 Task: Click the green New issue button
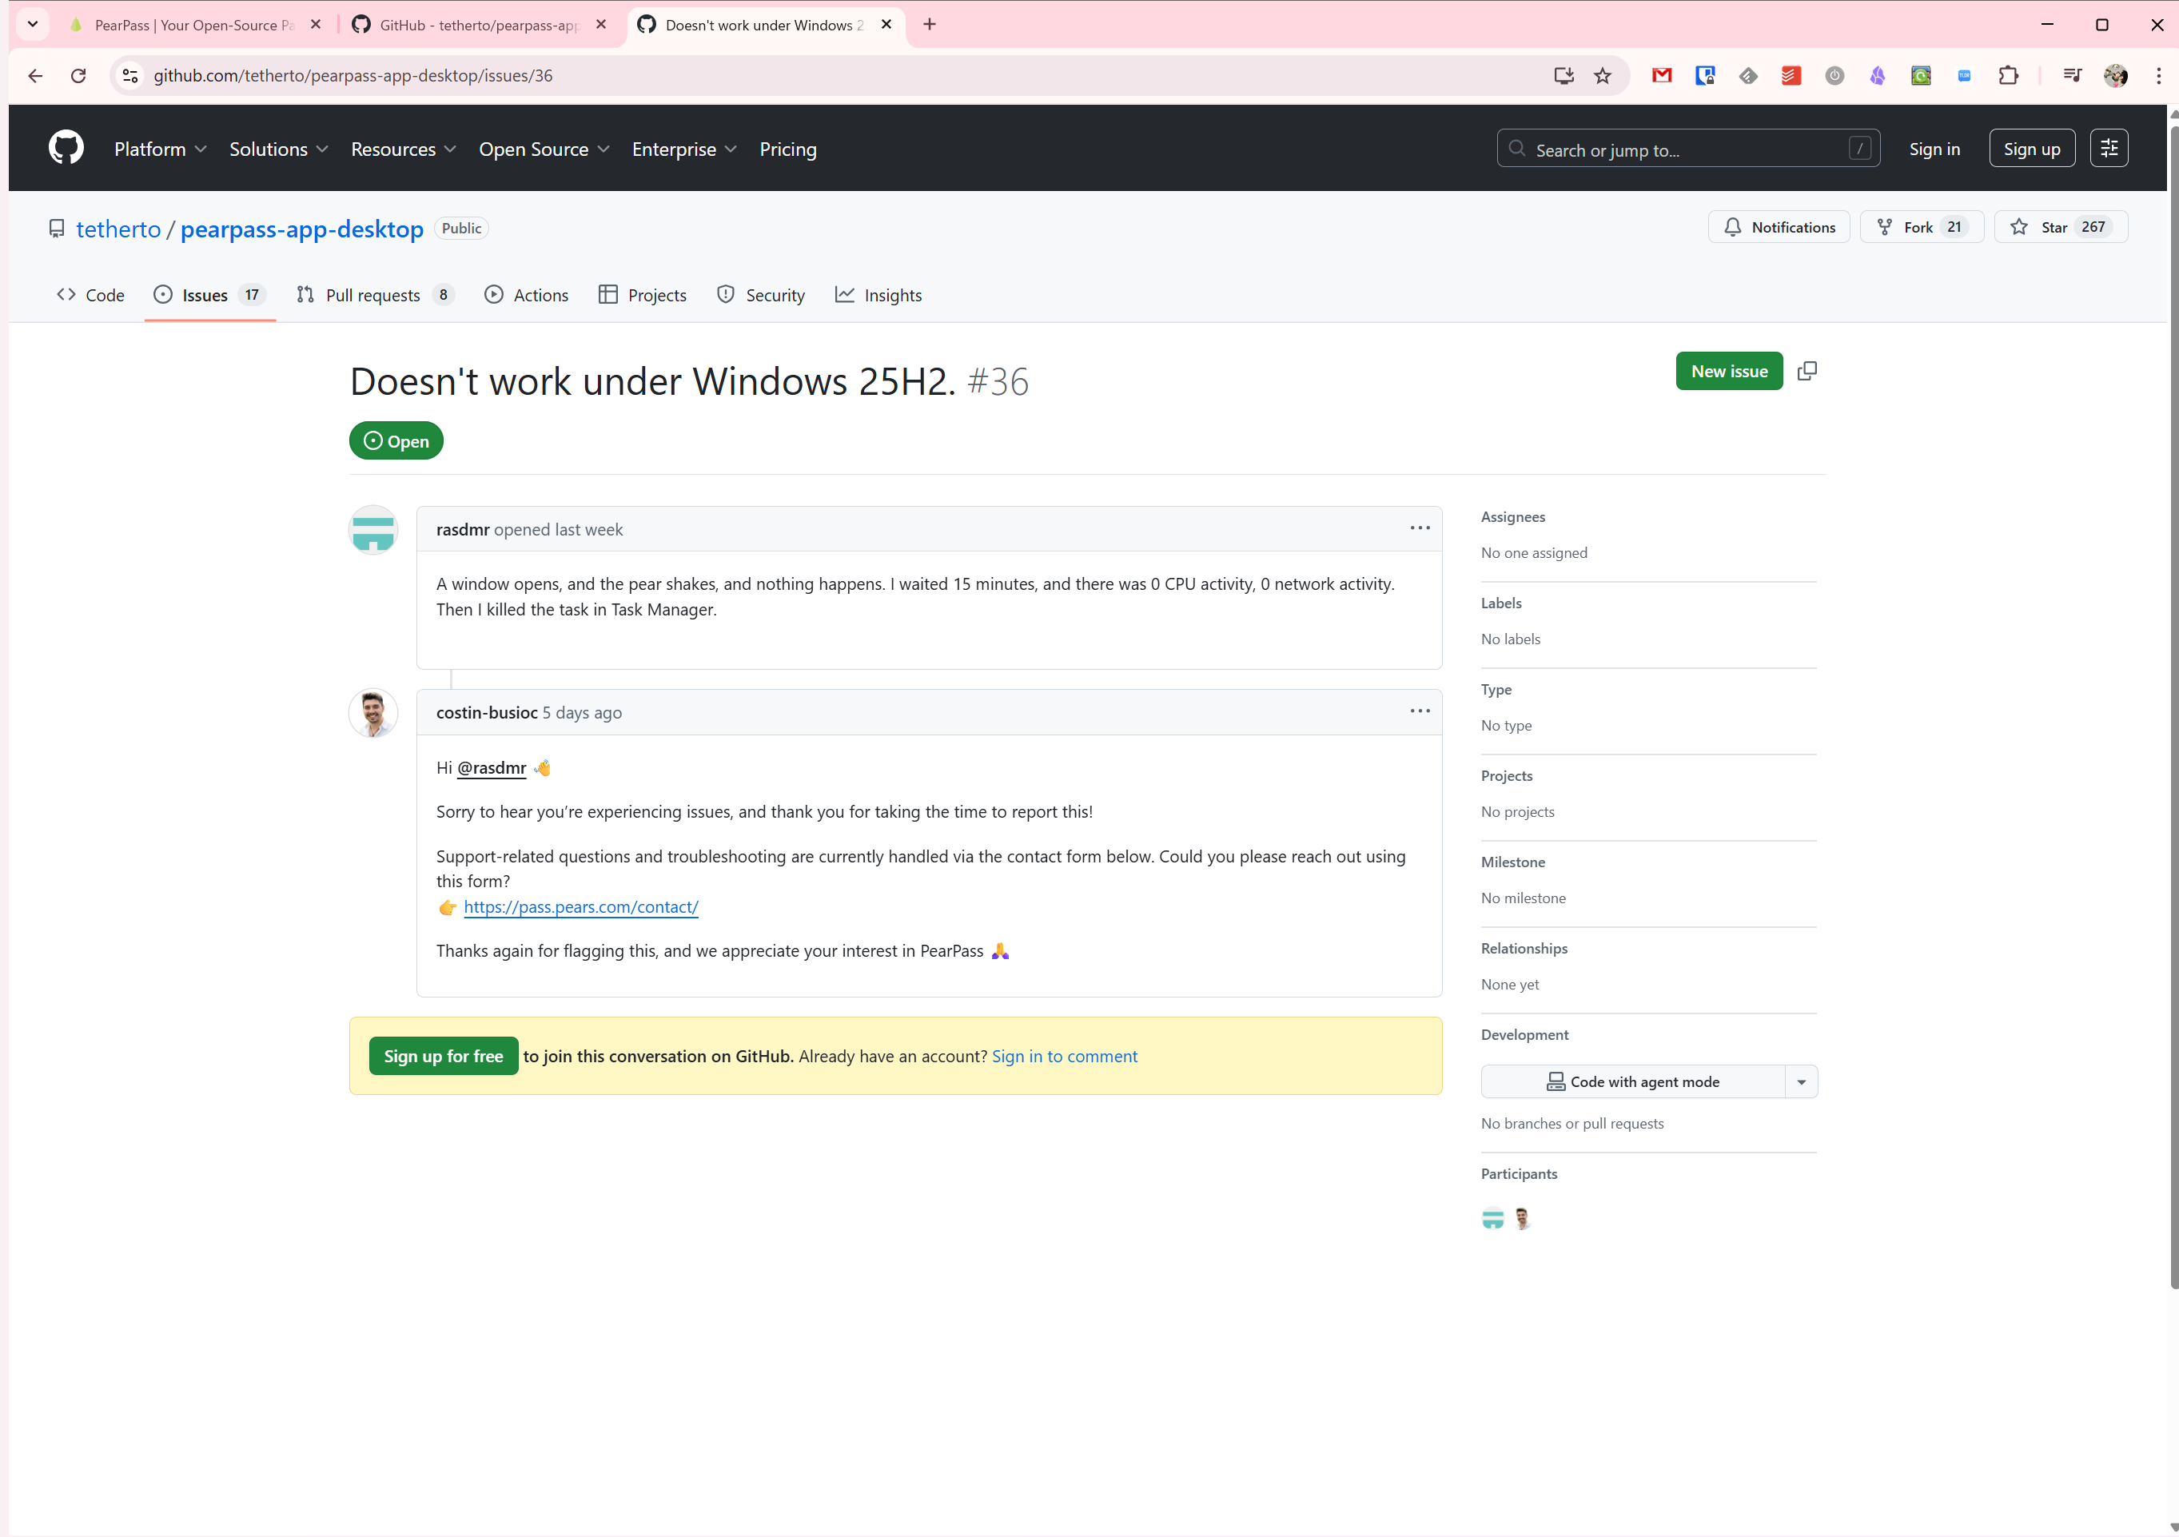(x=1728, y=371)
